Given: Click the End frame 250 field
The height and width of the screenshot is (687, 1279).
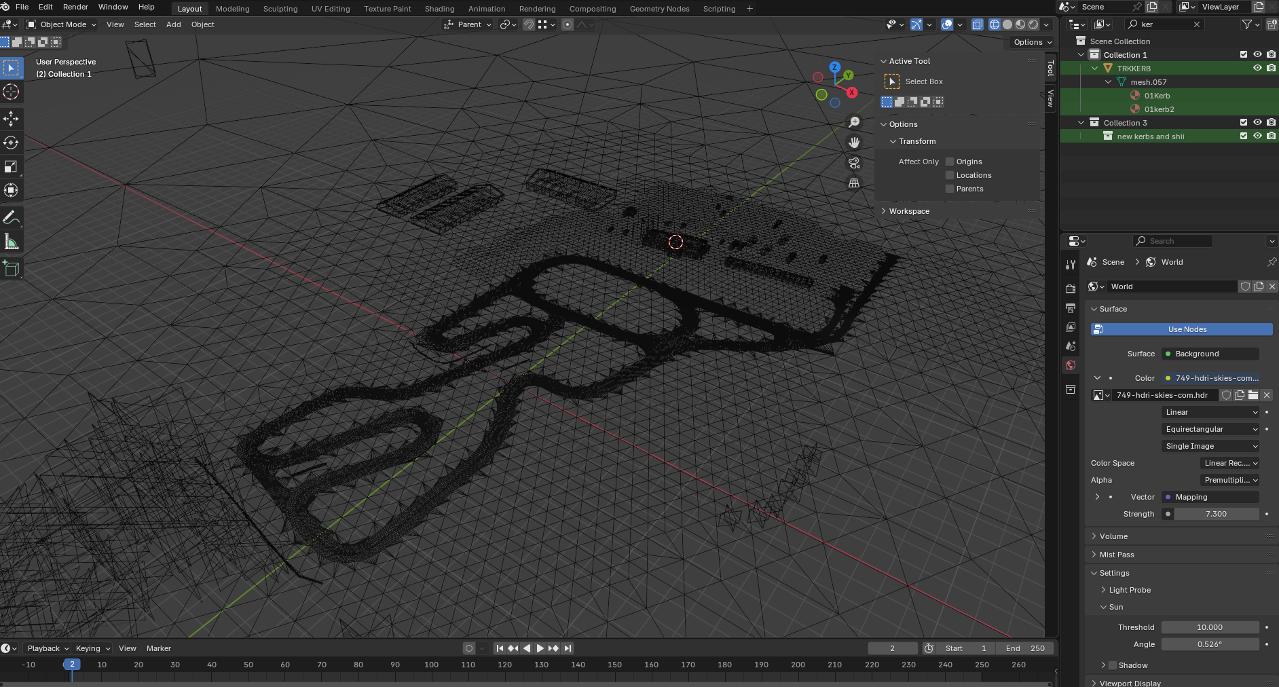Looking at the screenshot, I should 1025,648.
